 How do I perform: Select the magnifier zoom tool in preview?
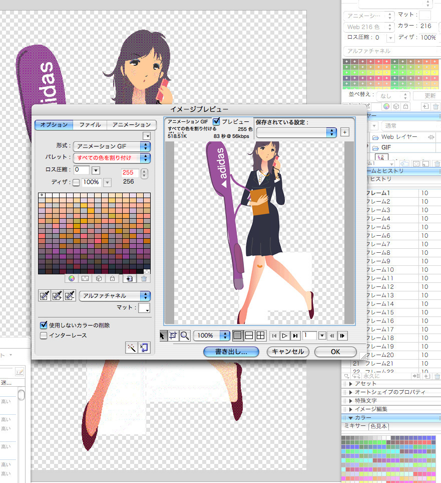[x=185, y=336]
